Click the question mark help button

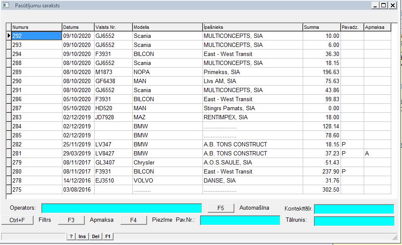[71, 236]
